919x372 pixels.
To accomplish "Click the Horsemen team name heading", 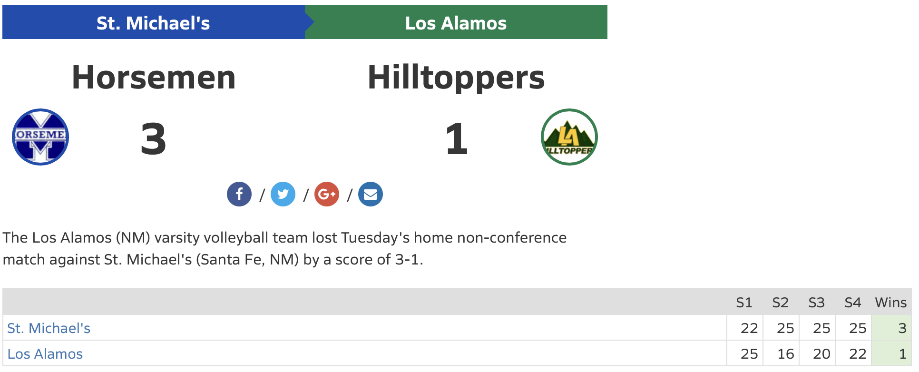I will tap(154, 78).
